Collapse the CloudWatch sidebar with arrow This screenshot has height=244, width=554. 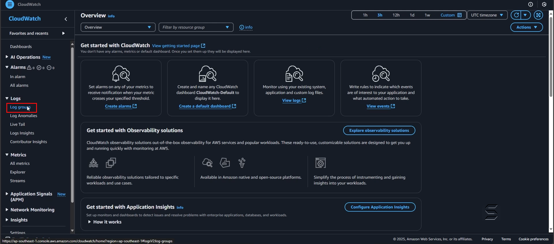click(66, 19)
